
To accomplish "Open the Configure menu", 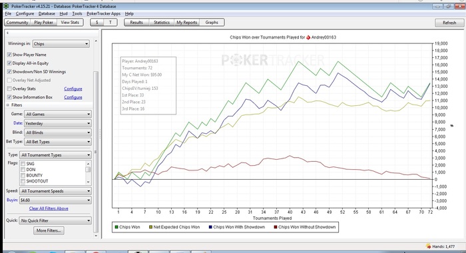I will pos(25,14).
